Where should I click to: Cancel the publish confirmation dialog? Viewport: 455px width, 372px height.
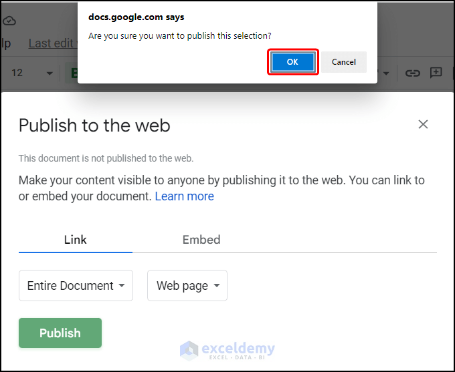pos(344,62)
